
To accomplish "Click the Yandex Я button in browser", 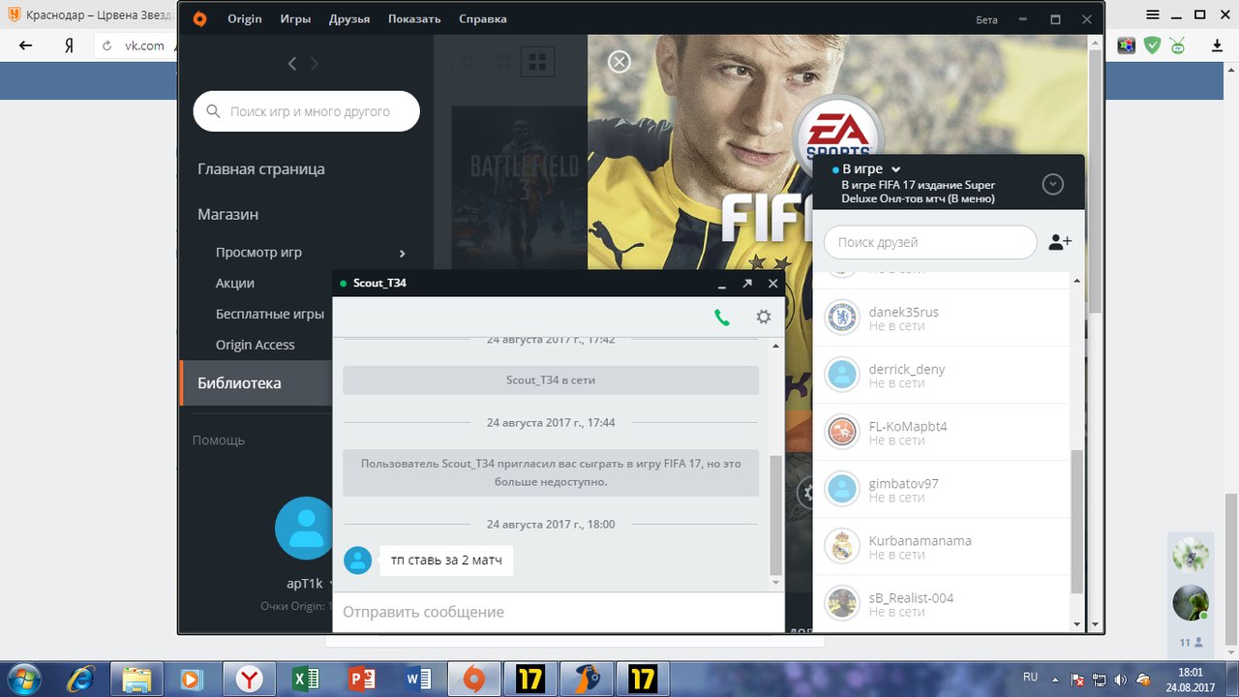I will click(x=70, y=45).
